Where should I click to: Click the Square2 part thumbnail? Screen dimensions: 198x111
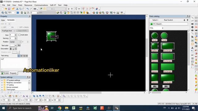pos(155,56)
